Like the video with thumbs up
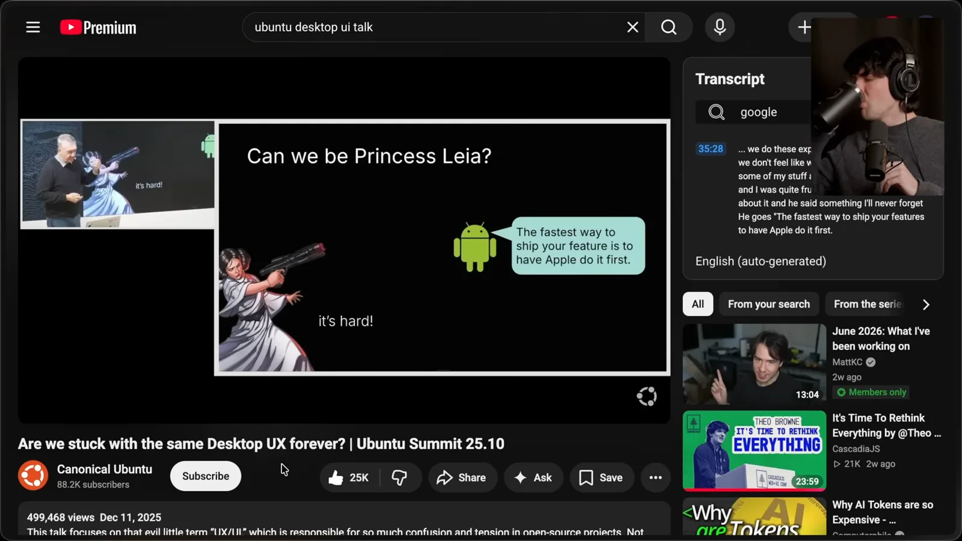Screen dimensions: 962x541 pos(349,477)
